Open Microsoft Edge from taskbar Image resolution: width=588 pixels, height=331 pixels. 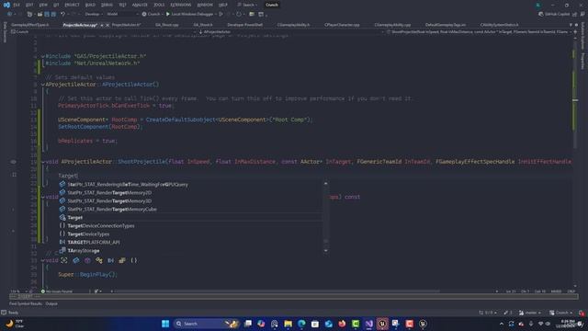tap(301, 324)
